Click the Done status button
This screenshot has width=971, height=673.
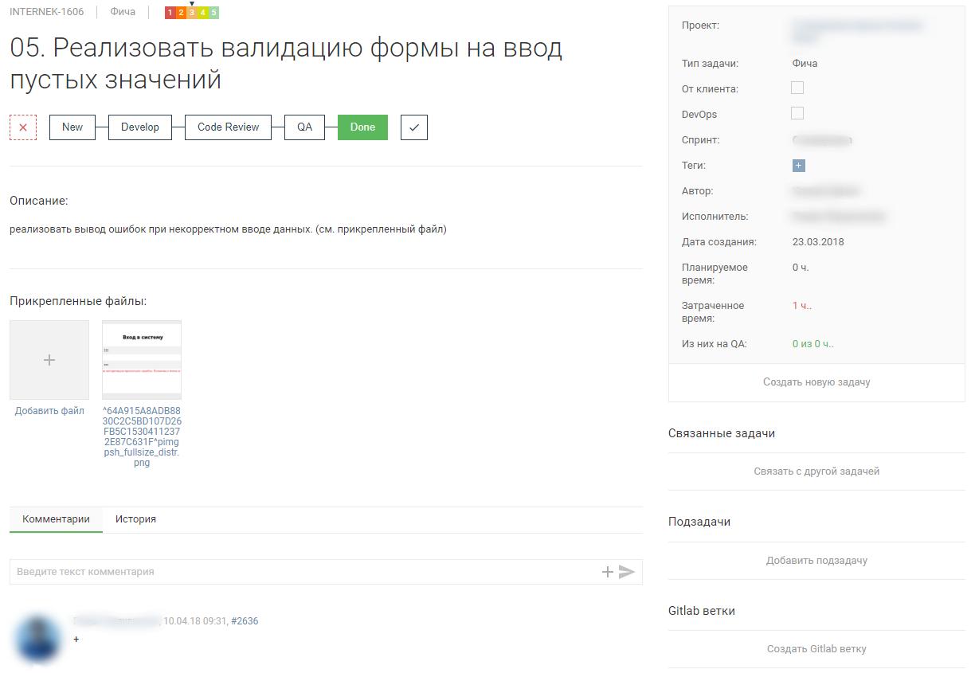coord(362,127)
